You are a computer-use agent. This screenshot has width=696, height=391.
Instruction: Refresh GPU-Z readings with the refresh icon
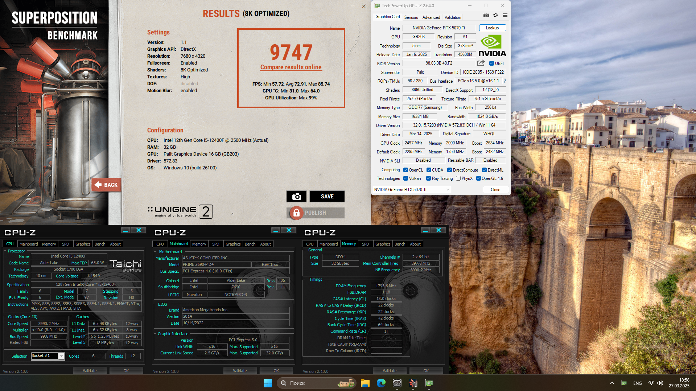[495, 15]
